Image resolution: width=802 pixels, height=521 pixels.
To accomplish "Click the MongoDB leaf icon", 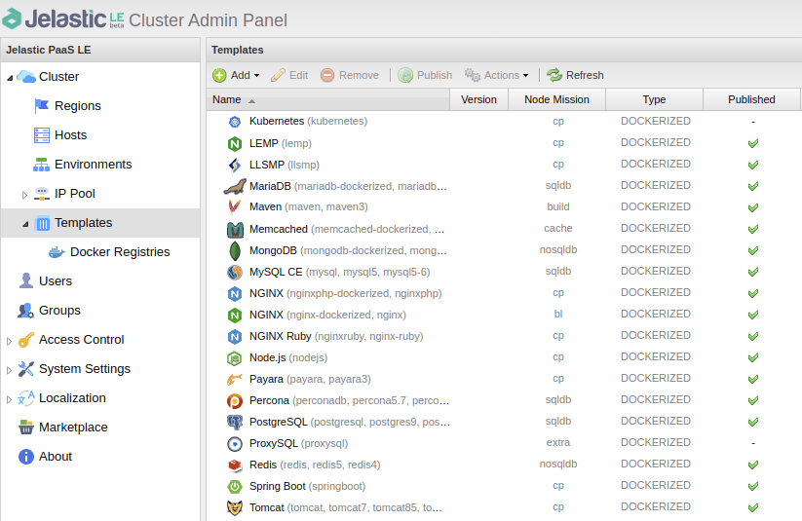I will 234,250.
